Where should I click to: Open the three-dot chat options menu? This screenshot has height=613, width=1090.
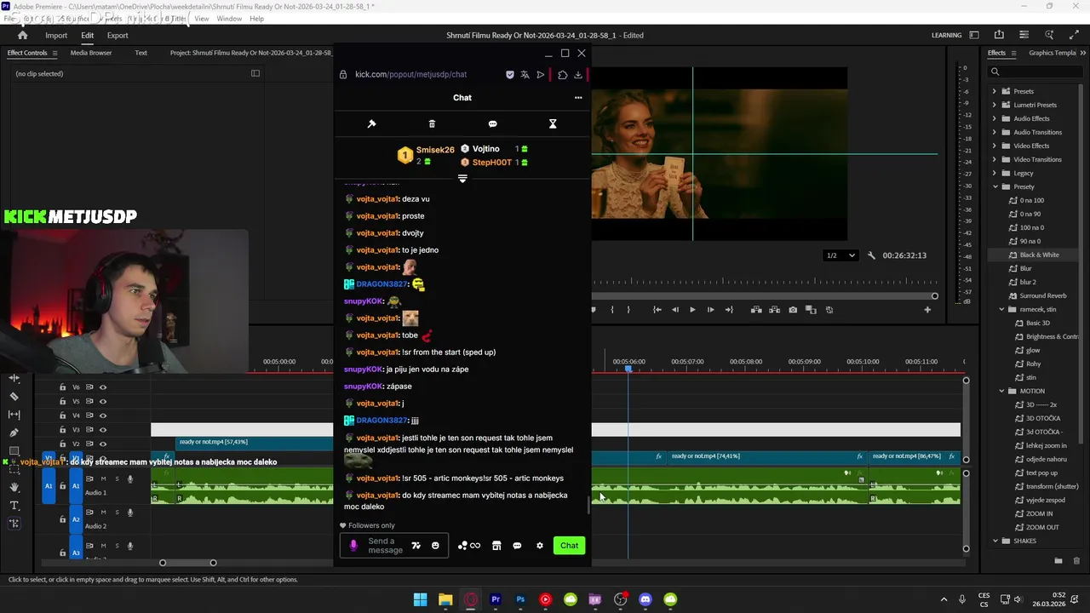578,97
